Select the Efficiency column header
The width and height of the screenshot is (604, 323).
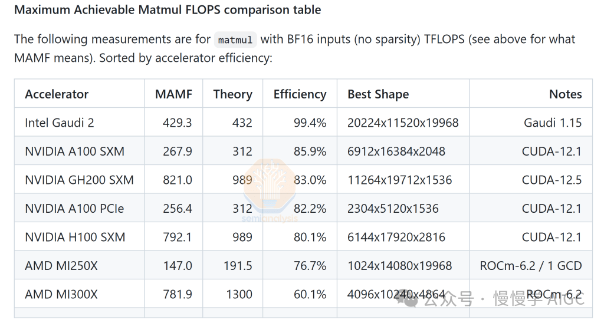coord(300,94)
